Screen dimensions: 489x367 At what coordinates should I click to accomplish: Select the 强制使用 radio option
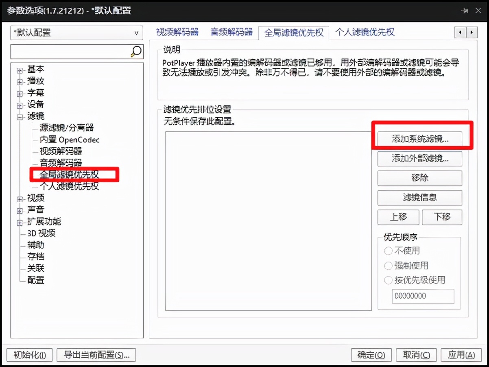(x=388, y=265)
